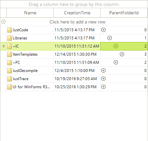Sort by the CreationTime column header
This screenshot has height=141, width=148.
(x=77, y=13)
